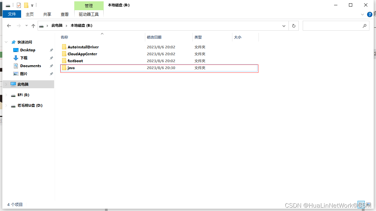Select 快速访问 in the navigation pane
The image size is (376, 211).
25,42
